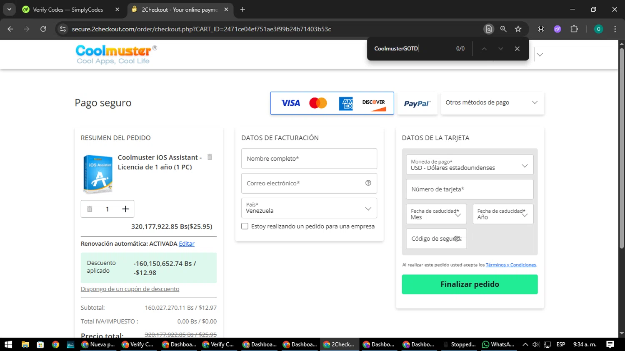Click Nombre completo input field
This screenshot has width=625, height=351.
pos(309,159)
